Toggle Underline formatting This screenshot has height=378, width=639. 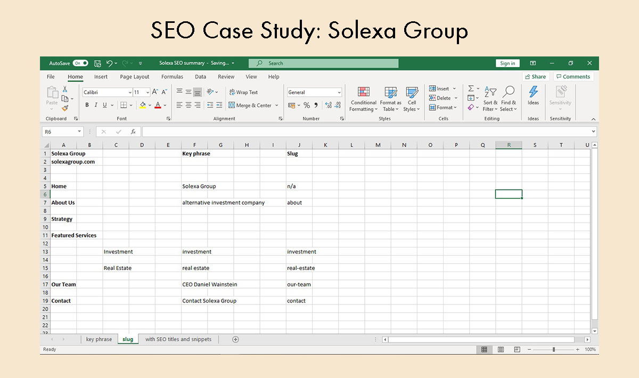pos(105,105)
